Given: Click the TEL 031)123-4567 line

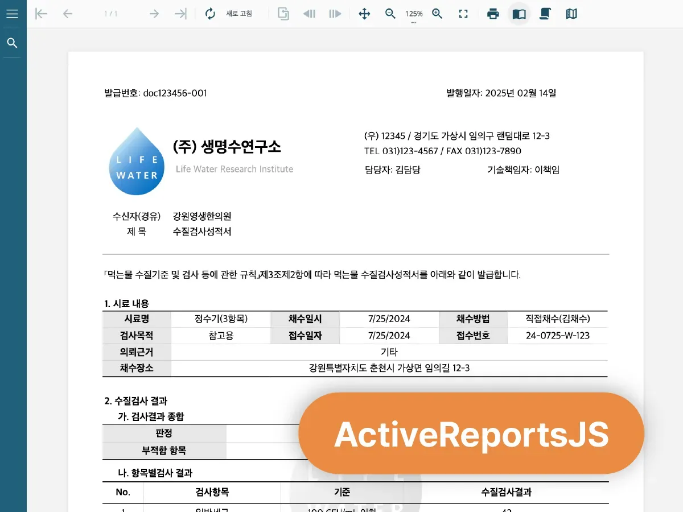Looking at the screenshot, I should tap(443, 151).
